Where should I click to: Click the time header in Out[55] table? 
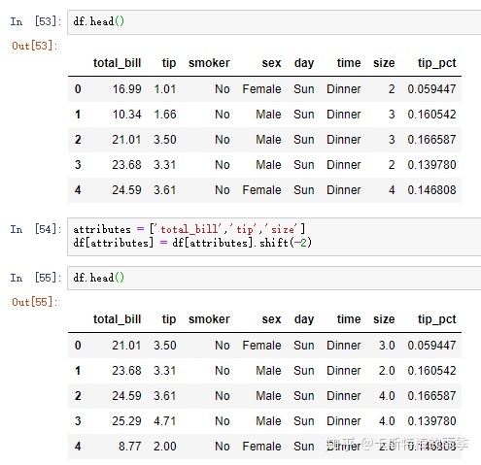click(x=349, y=319)
